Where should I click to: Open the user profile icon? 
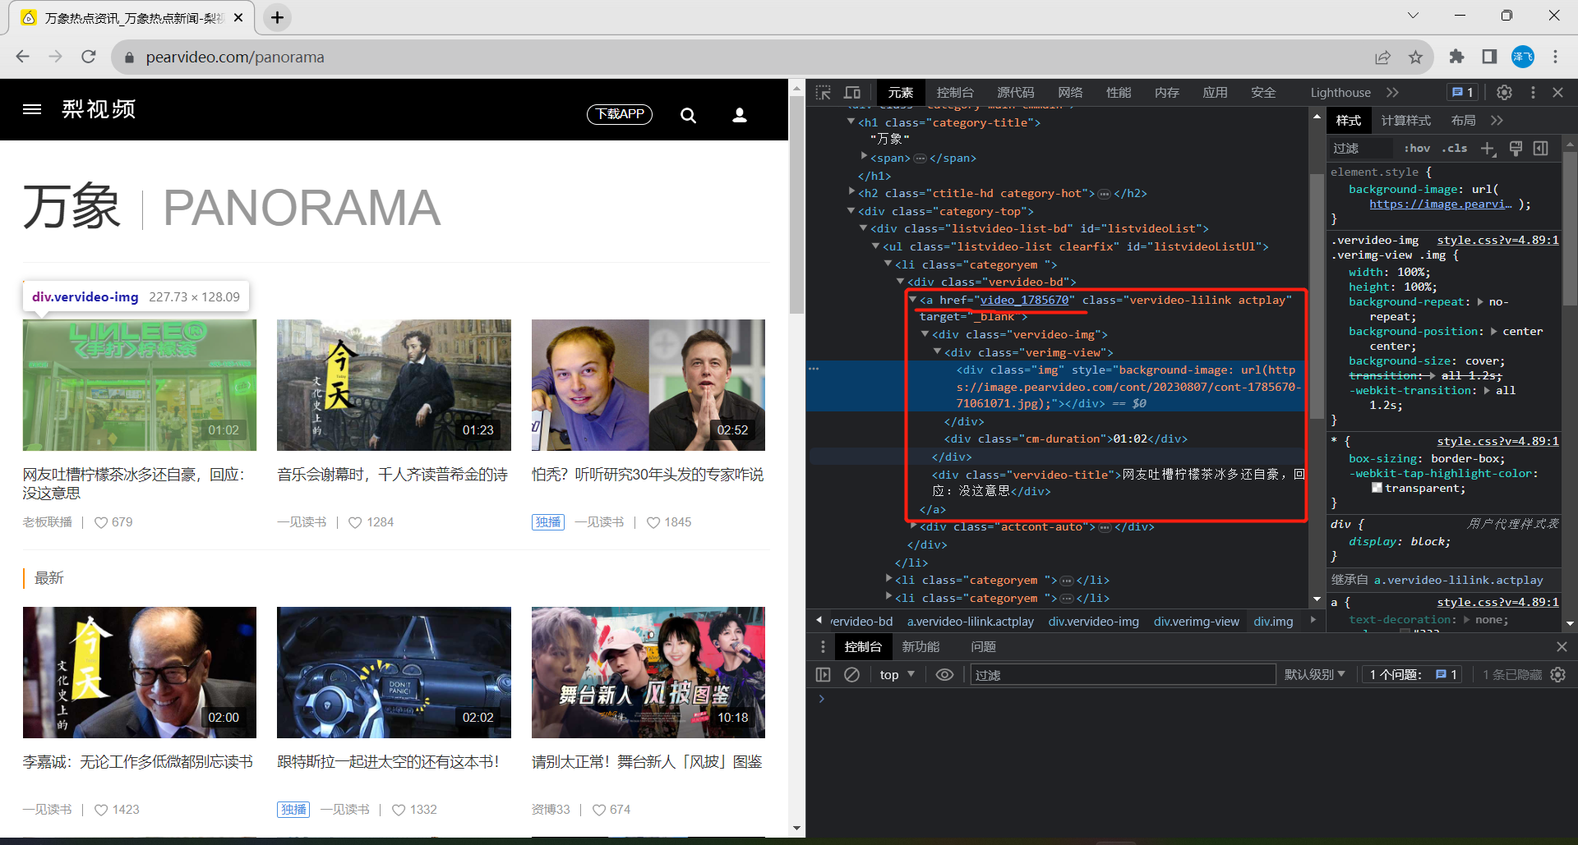[740, 115]
